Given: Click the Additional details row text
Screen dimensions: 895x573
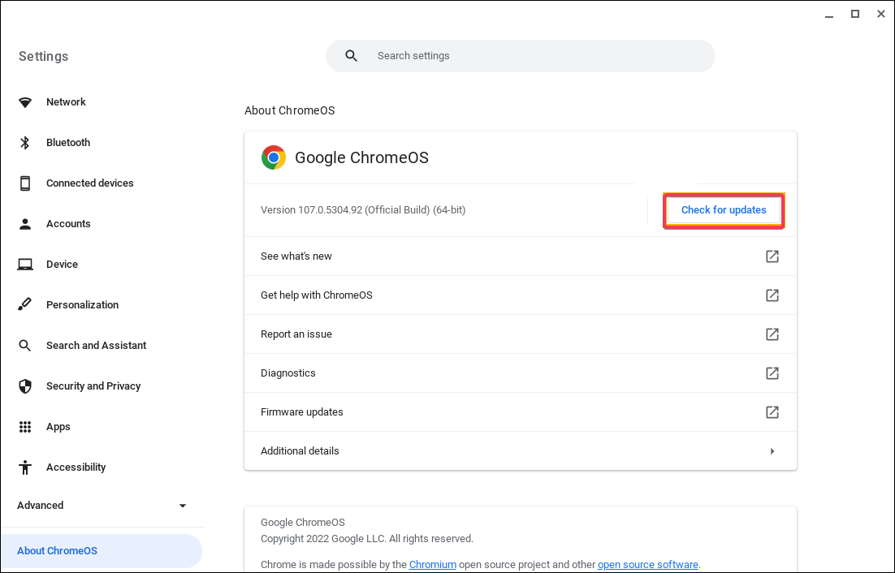Looking at the screenshot, I should click(x=300, y=451).
